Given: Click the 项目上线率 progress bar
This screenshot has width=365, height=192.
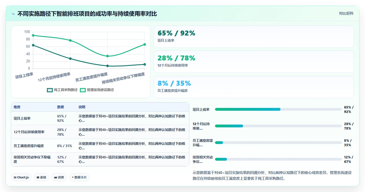Looking at the screenshot, I should 278,109.
